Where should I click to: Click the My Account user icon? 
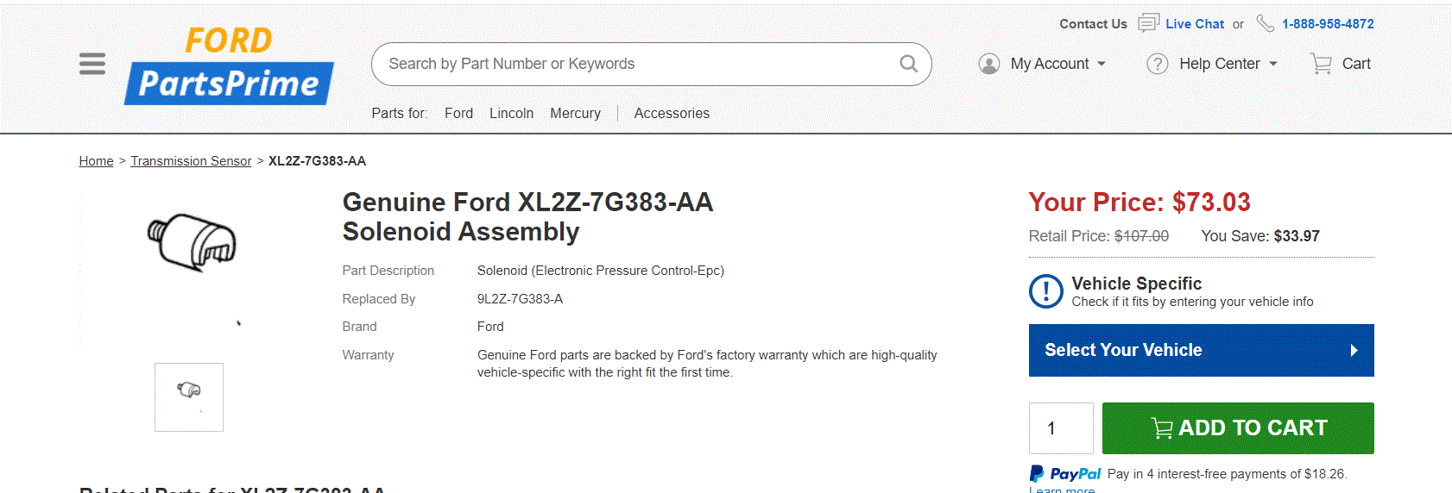989,64
